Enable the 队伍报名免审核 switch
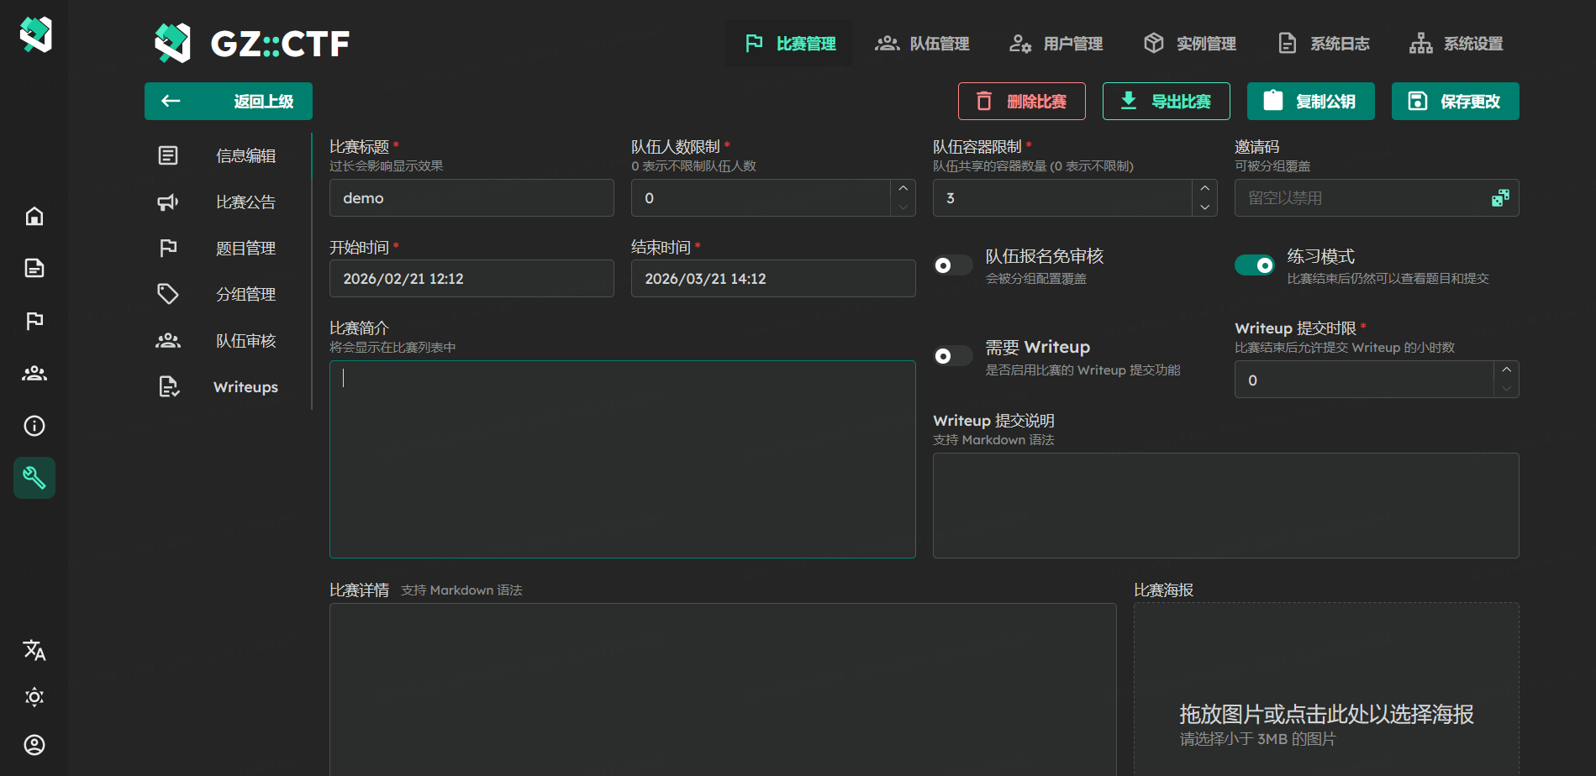This screenshot has height=776, width=1596. click(952, 265)
